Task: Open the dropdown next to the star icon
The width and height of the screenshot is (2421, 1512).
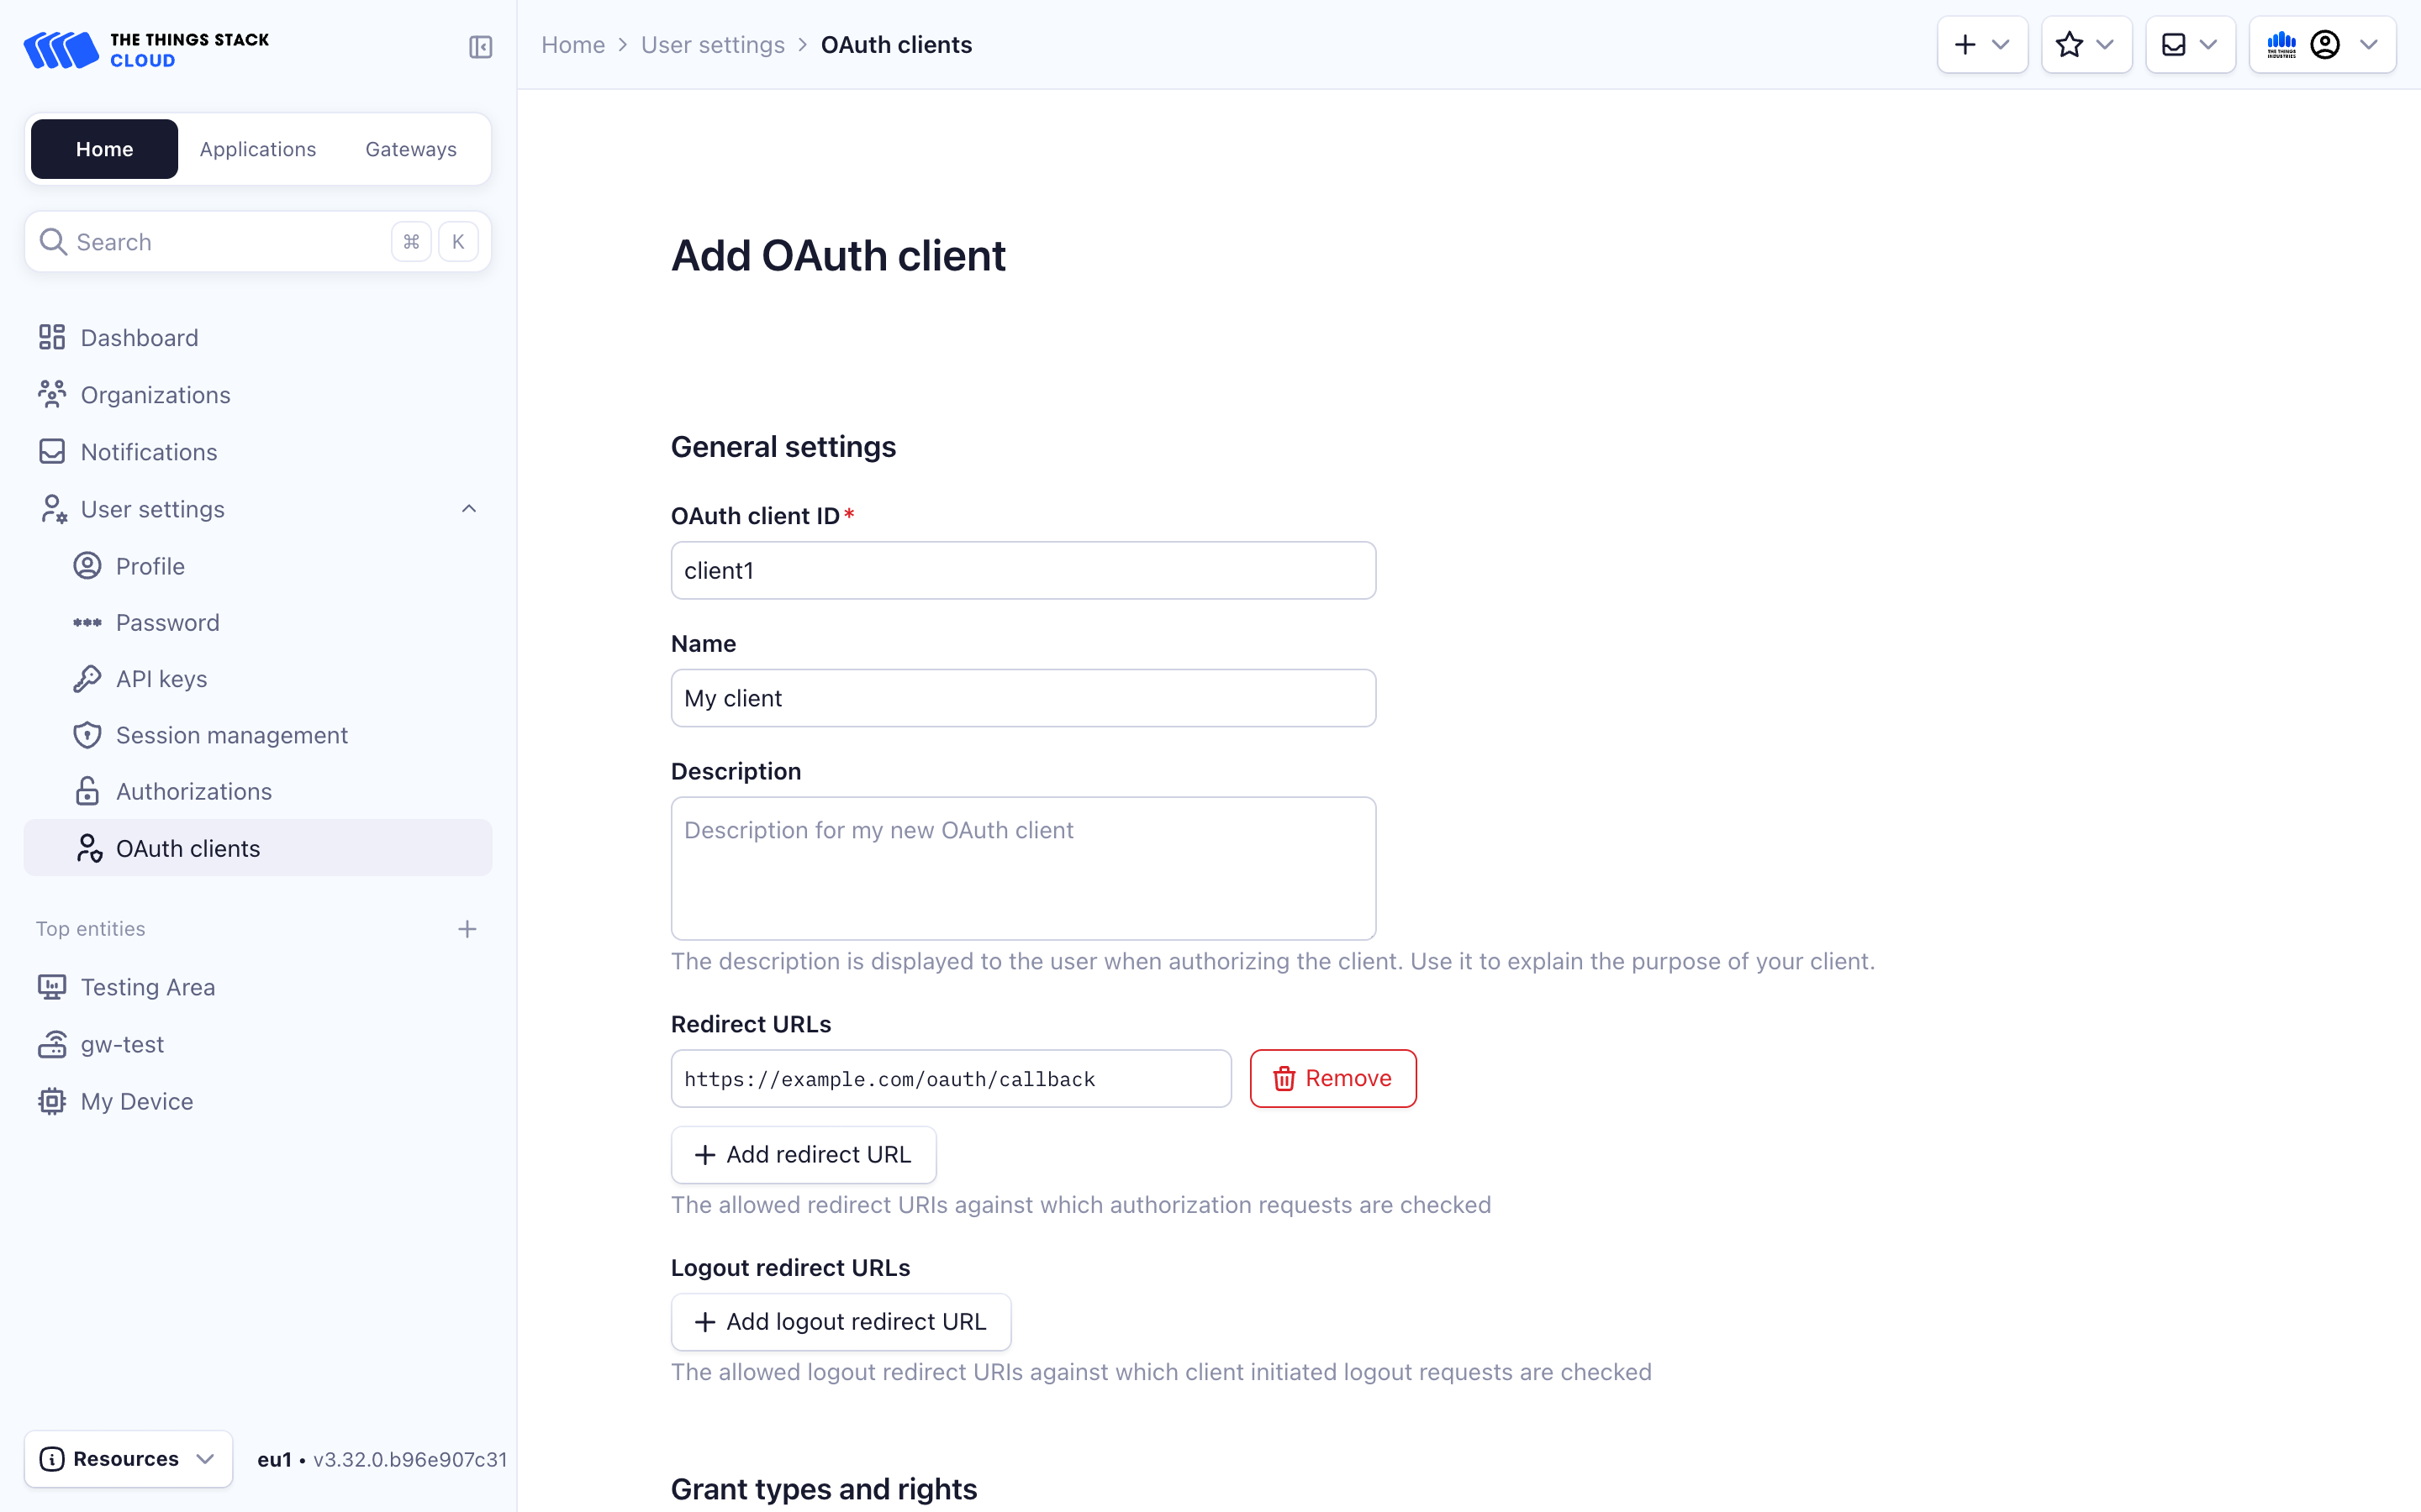Action: click(2106, 44)
